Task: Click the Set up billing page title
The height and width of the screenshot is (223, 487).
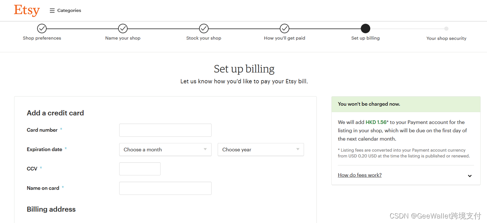Action: pos(244,69)
